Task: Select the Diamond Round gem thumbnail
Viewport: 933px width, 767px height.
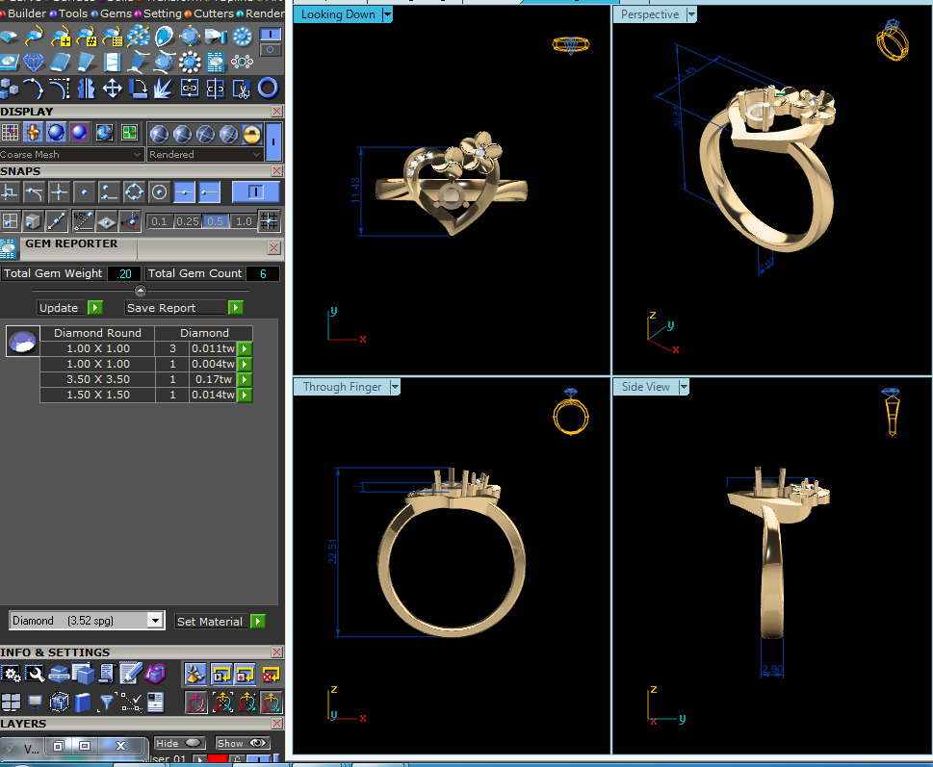Action: click(22, 342)
